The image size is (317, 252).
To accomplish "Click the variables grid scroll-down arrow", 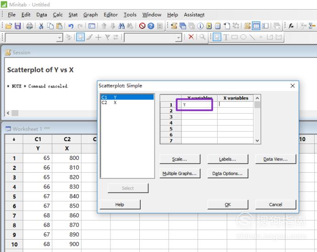I will click(x=257, y=141).
